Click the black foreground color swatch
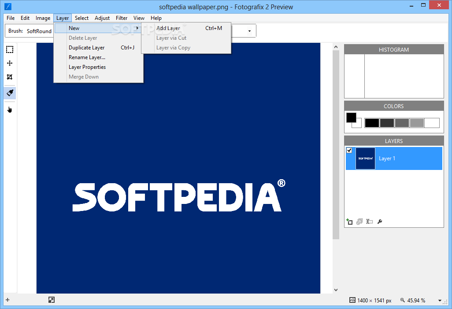 click(x=351, y=117)
